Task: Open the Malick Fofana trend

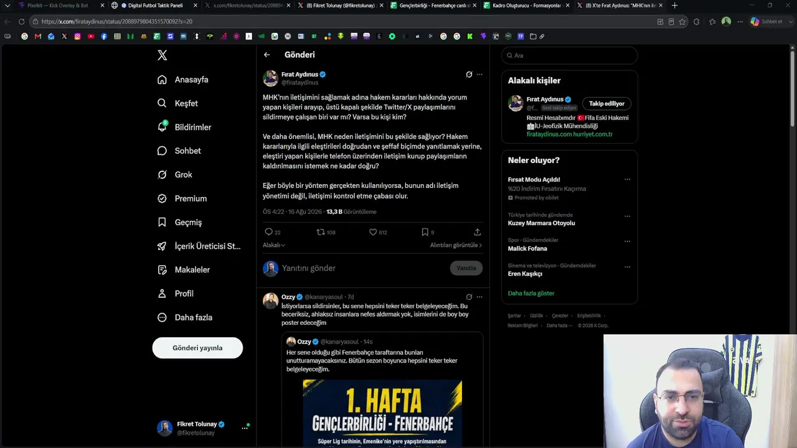Action: 527,248
